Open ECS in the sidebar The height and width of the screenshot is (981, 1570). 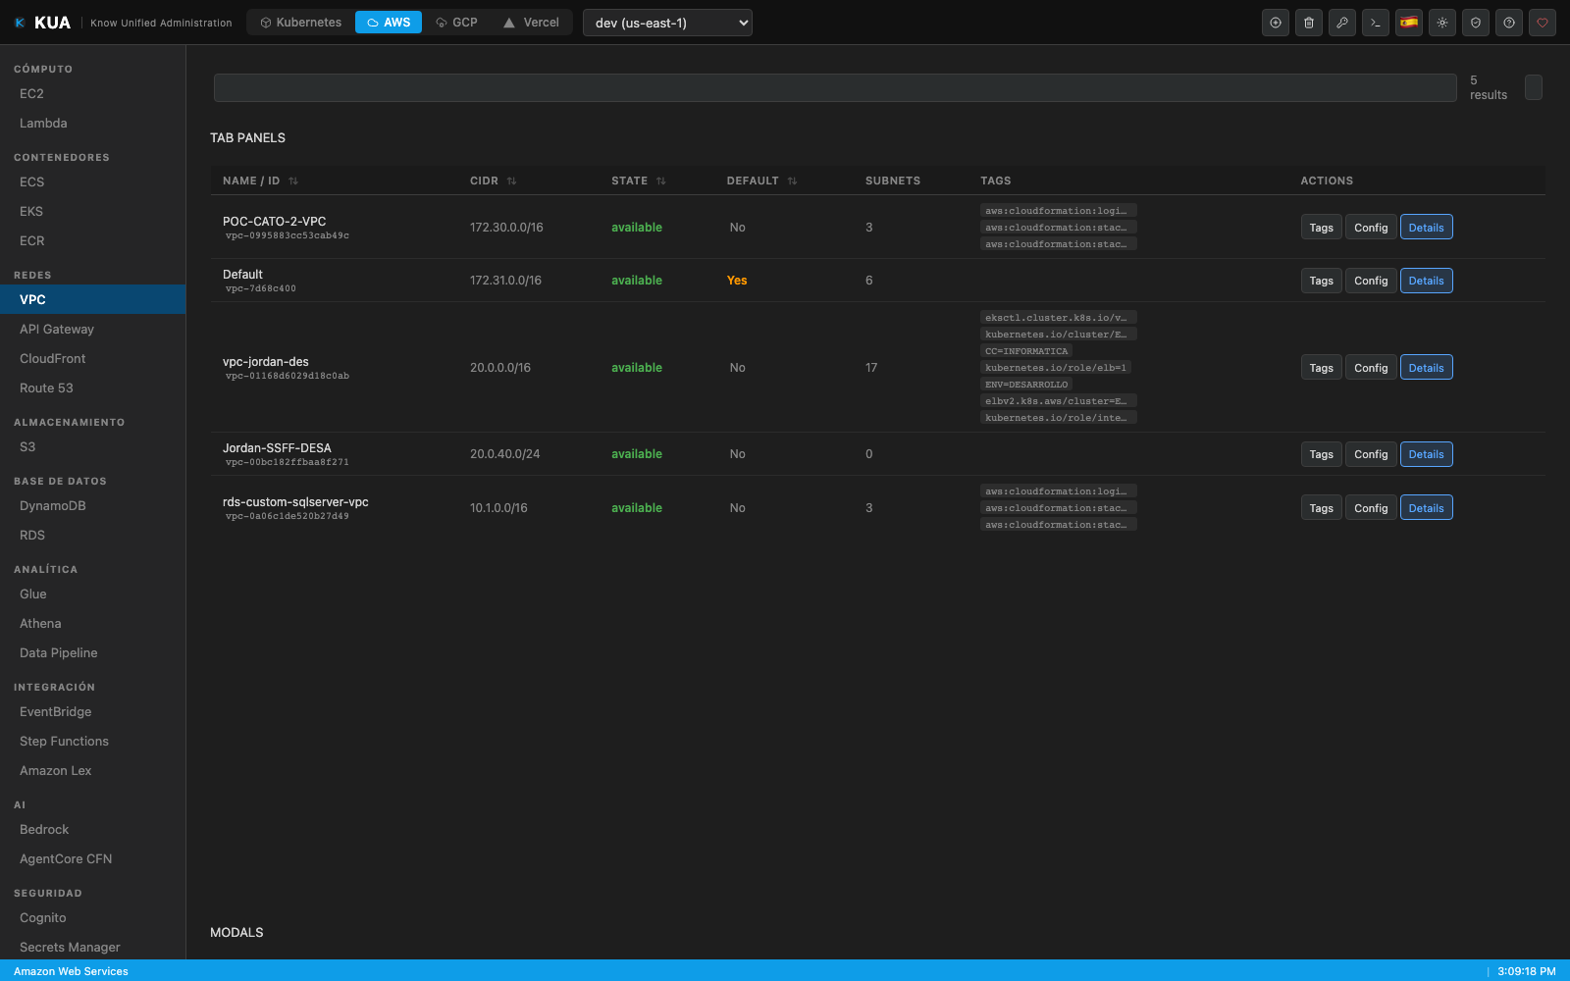(93, 182)
